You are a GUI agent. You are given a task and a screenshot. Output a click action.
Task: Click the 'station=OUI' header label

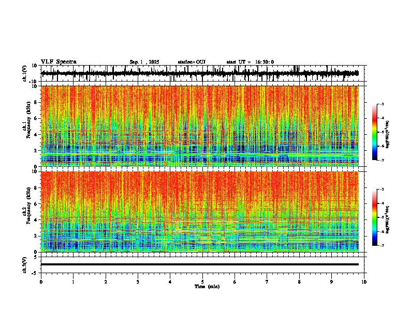tap(192, 62)
